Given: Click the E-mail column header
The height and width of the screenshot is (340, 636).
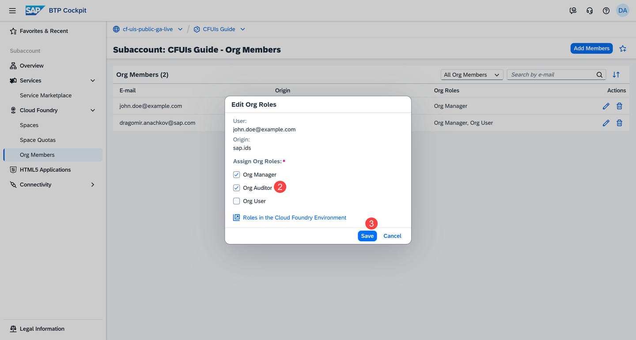Looking at the screenshot, I should [x=128, y=90].
